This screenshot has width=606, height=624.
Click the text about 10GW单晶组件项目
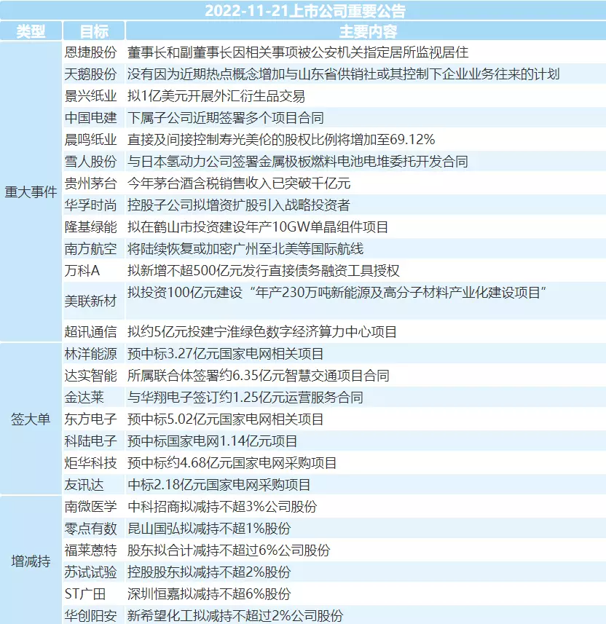258,227
